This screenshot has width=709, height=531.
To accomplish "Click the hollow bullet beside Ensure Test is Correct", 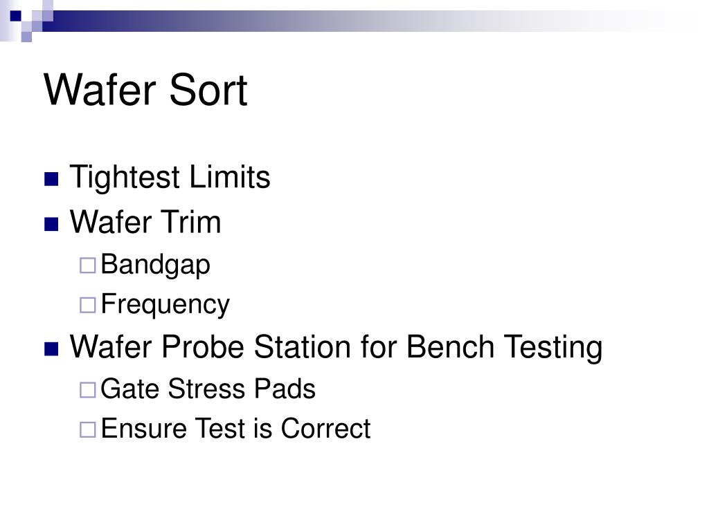I will click(x=88, y=429).
